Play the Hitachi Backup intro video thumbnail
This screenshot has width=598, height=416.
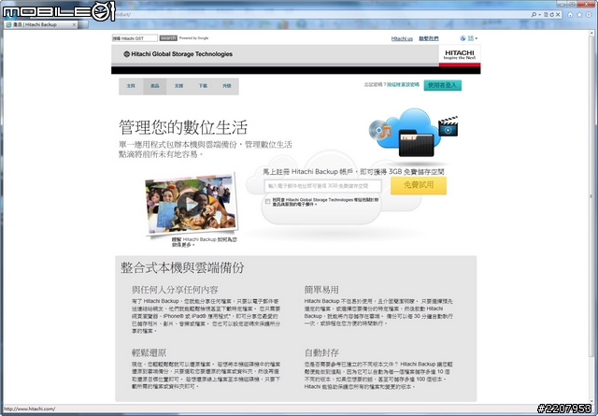(x=190, y=205)
